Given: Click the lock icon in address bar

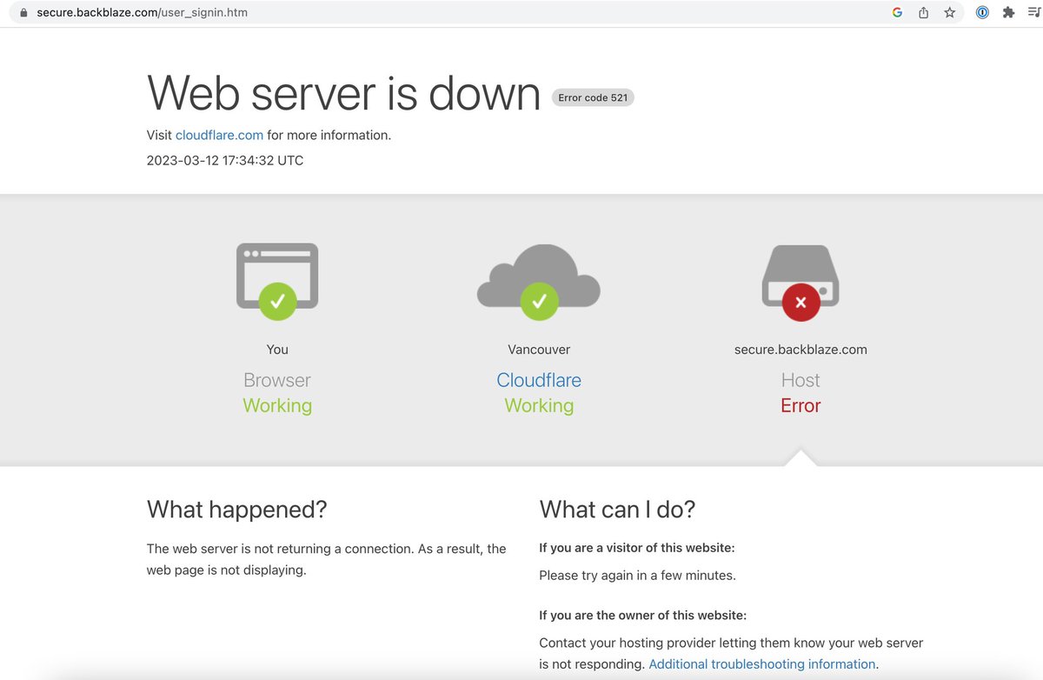Looking at the screenshot, I should 23,13.
